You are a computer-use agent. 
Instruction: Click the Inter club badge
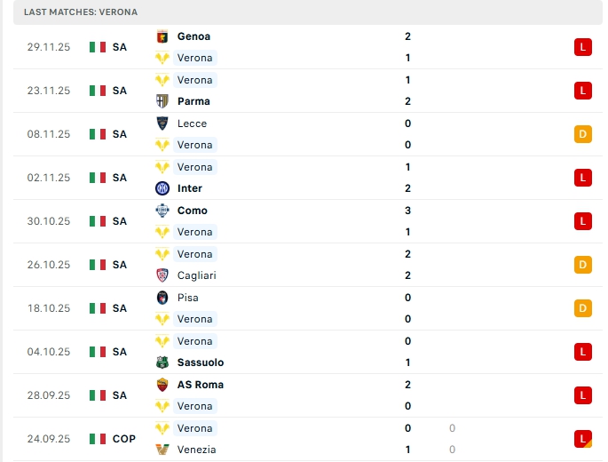tap(162, 188)
